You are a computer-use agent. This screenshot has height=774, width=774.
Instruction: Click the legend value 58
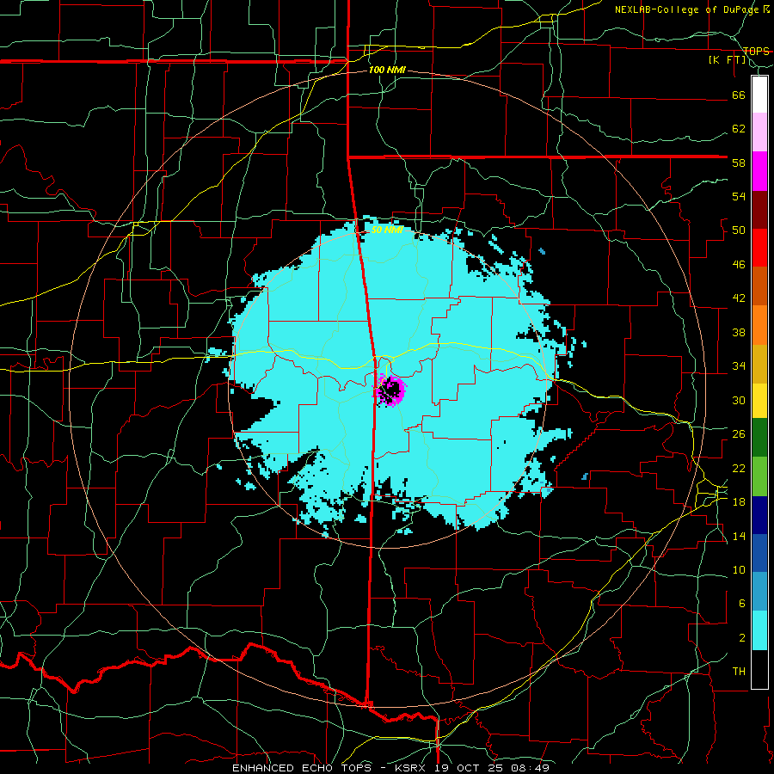(x=739, y=163)
